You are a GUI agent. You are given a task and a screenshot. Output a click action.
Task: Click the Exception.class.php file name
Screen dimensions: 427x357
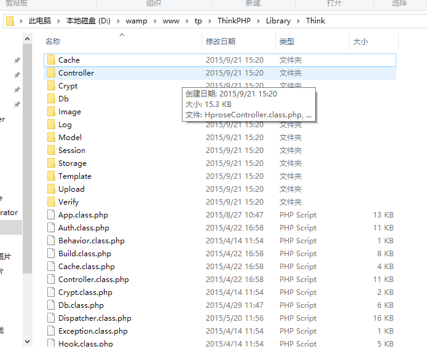coord(93,331)
